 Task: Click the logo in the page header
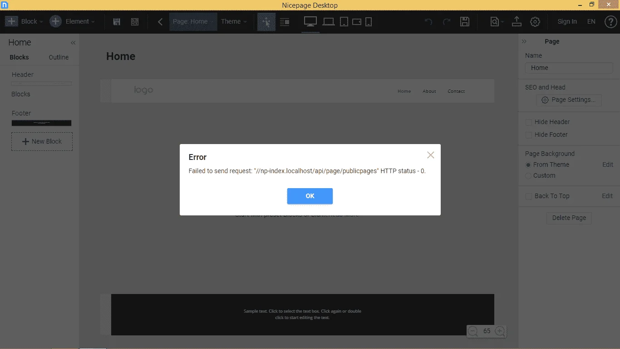click(143, 90)
